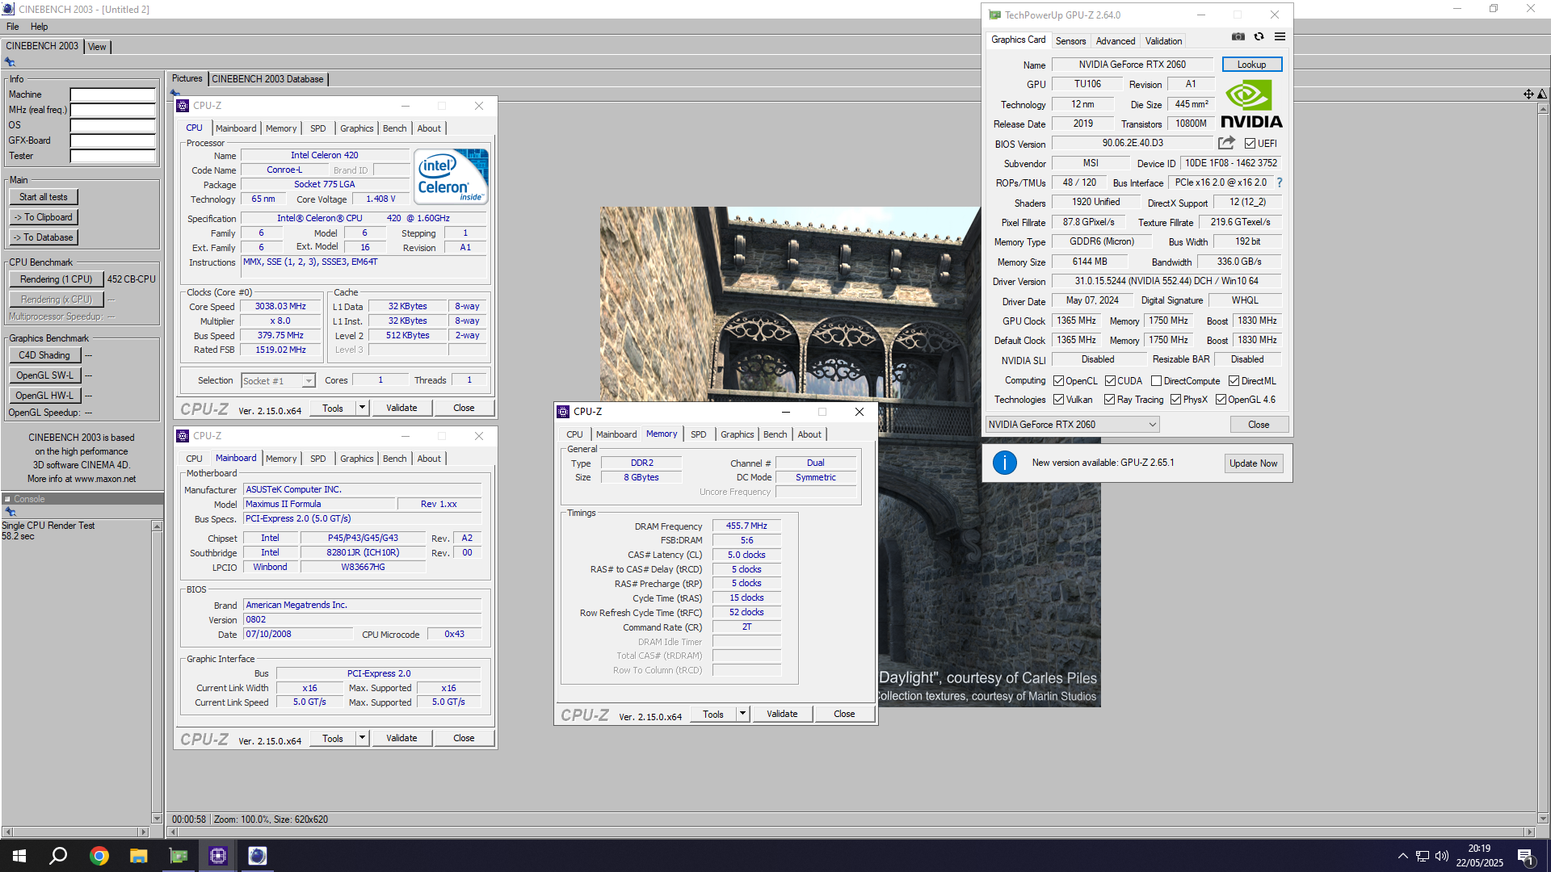The image size is (1551, 872).
Task: Open Tools dropdown arrow in Memory window
Action: [x=742, y=714]
